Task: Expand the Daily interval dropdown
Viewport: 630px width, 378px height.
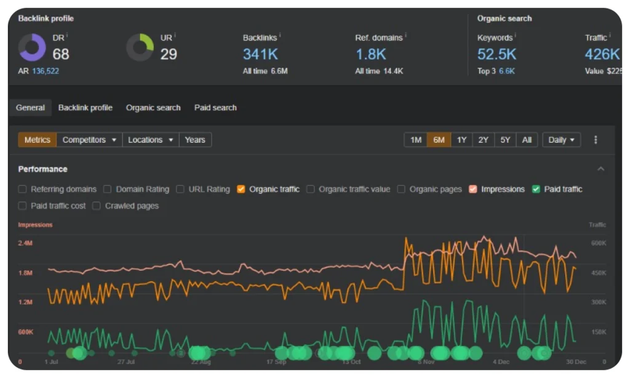Action: pos(560,140)
